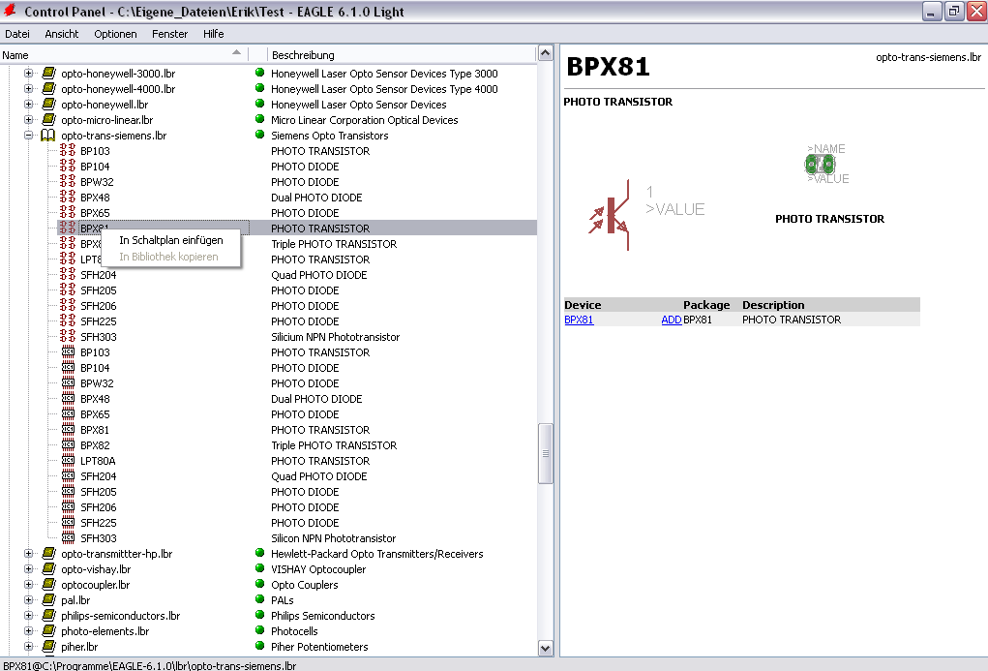The image size is (988, 671).
Task: Click the device icon next to BP103 PHOTO TRANSISTOR
Action: point(68,151)
